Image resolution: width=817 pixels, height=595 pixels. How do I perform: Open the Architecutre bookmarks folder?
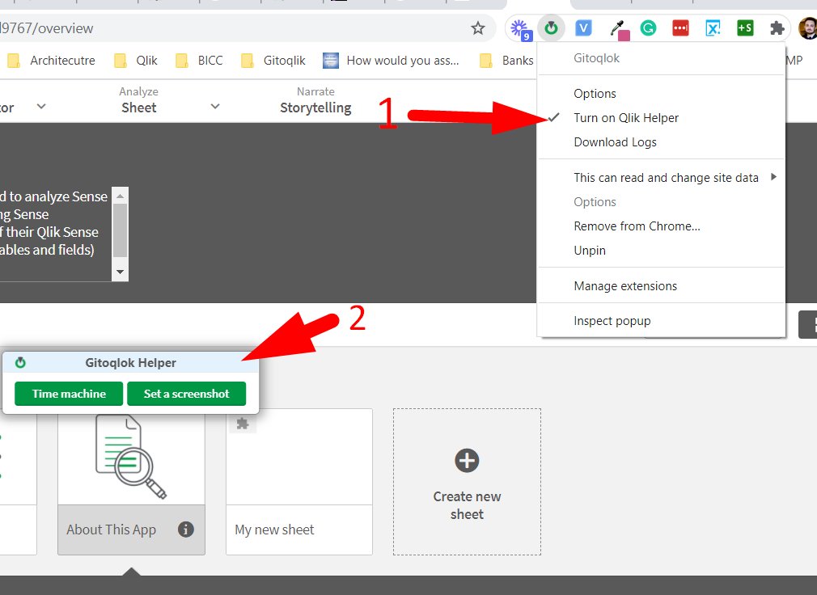(51, 61)
